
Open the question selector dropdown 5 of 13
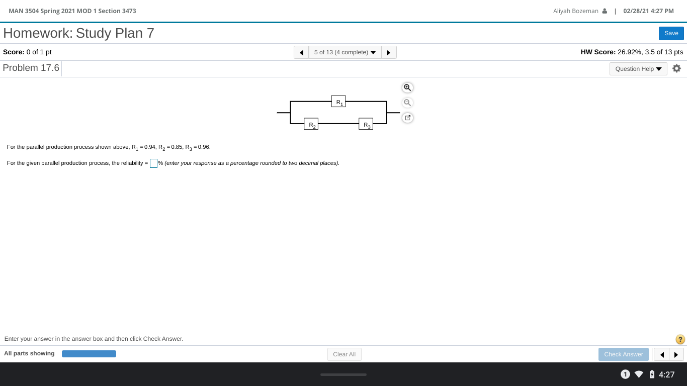coord(345,52)
